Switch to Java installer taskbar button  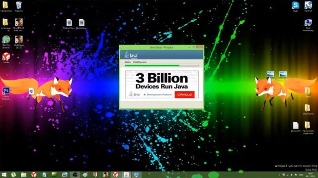point(126,175)
